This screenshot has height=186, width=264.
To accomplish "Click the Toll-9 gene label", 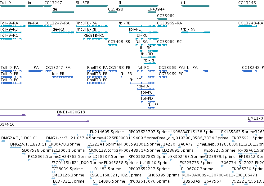I will click(5, 3).
